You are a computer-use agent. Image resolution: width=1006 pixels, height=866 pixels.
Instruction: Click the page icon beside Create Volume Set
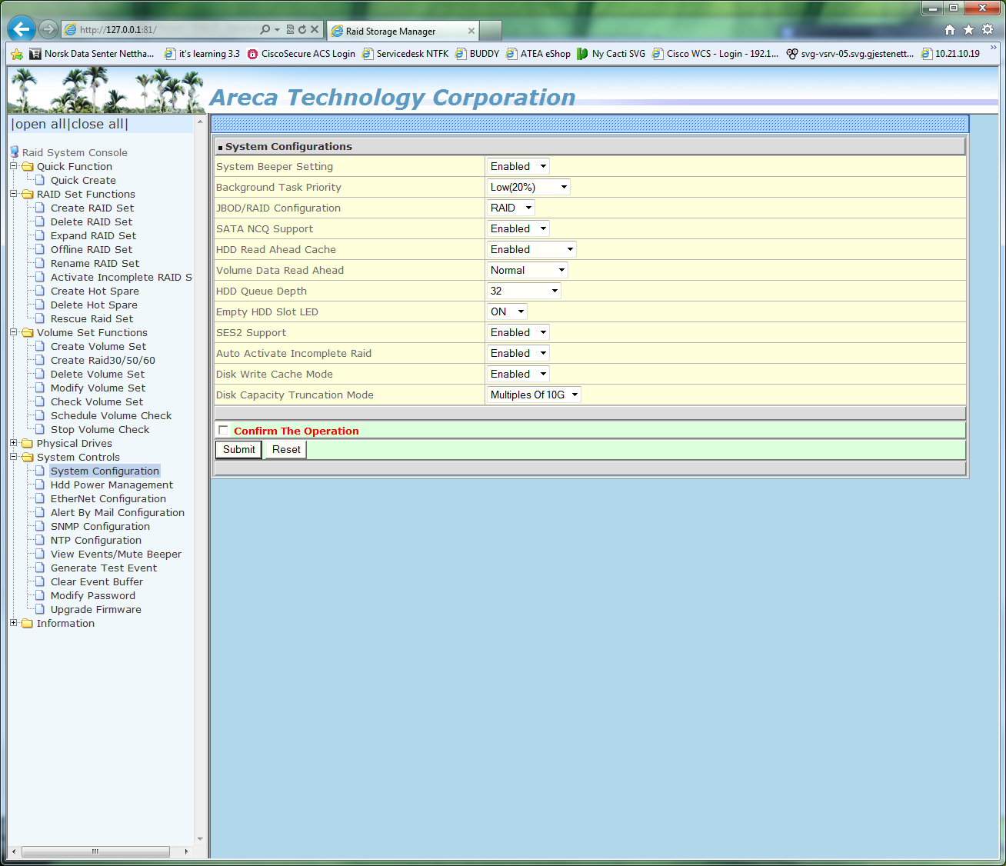point(41,346)
